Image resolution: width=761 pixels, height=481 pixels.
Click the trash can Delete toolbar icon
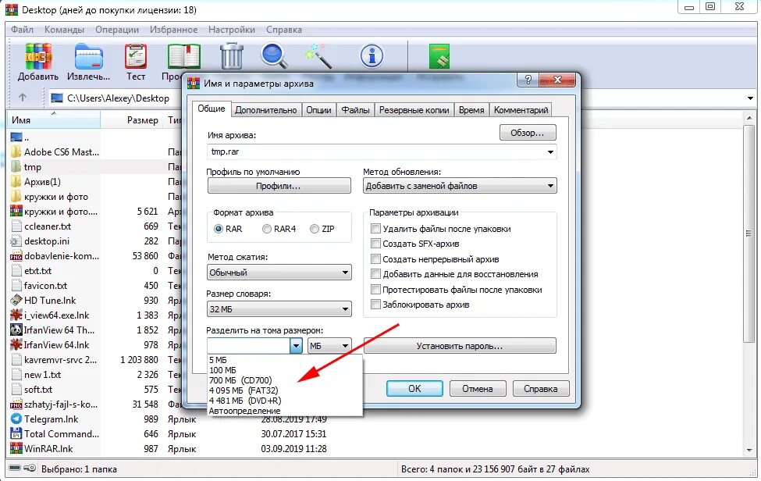(232, 56)
